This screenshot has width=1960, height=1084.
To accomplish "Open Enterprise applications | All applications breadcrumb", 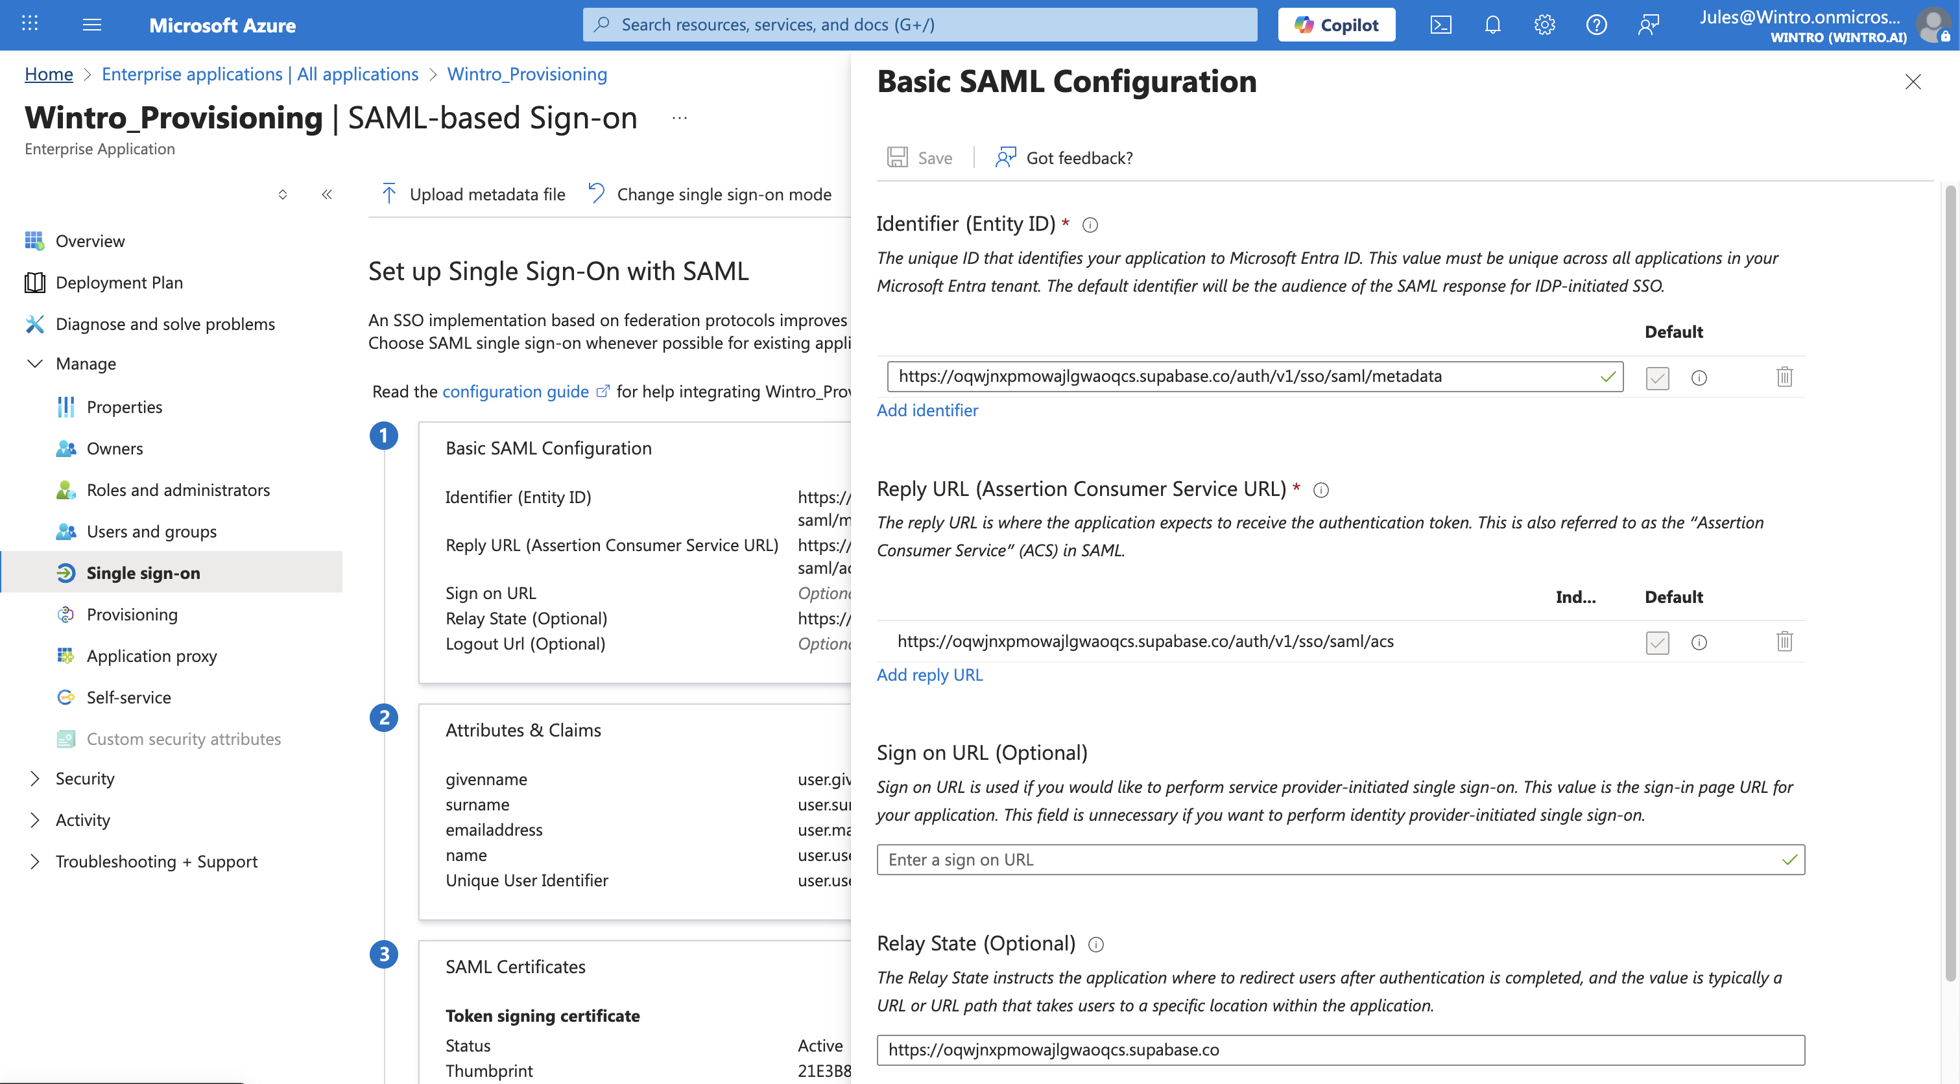I will [259, 74].
